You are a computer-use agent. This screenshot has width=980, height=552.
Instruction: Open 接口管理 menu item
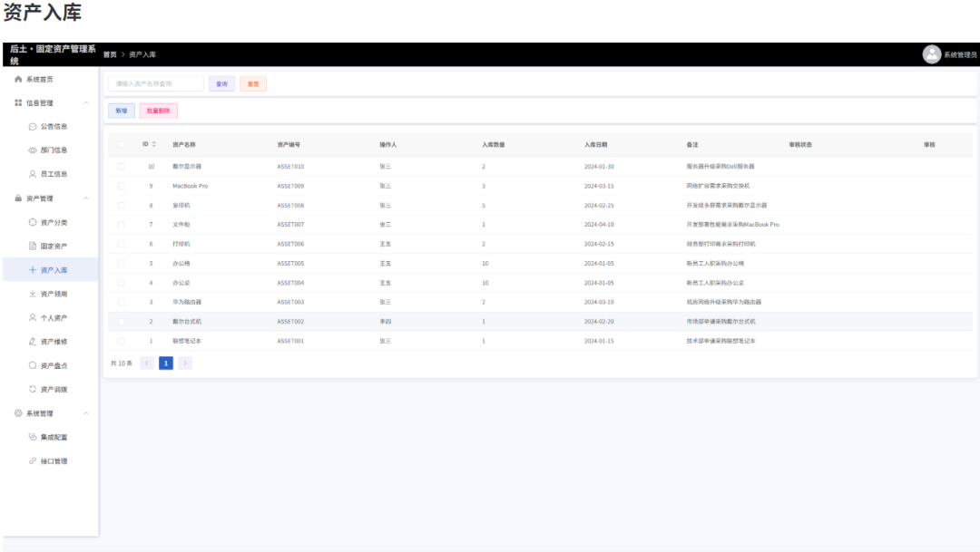[x=50, y=460]
